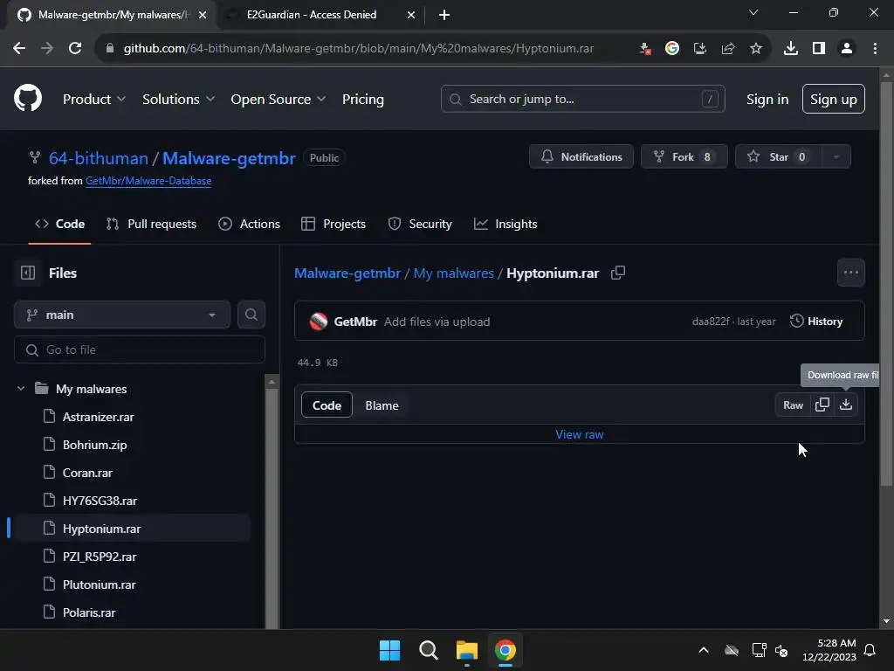
Task: Click the Search or jump to field
Action: 582,99
